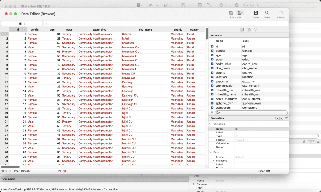Viewport: 321px width, 192px height.
Task: Collapse the Data section in Properties
Action: 210,152
